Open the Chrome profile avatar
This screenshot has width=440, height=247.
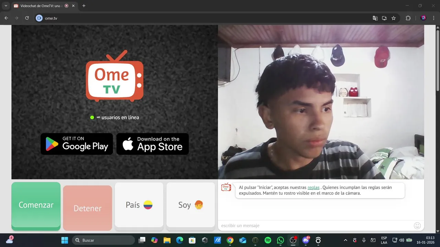point(423,18)
